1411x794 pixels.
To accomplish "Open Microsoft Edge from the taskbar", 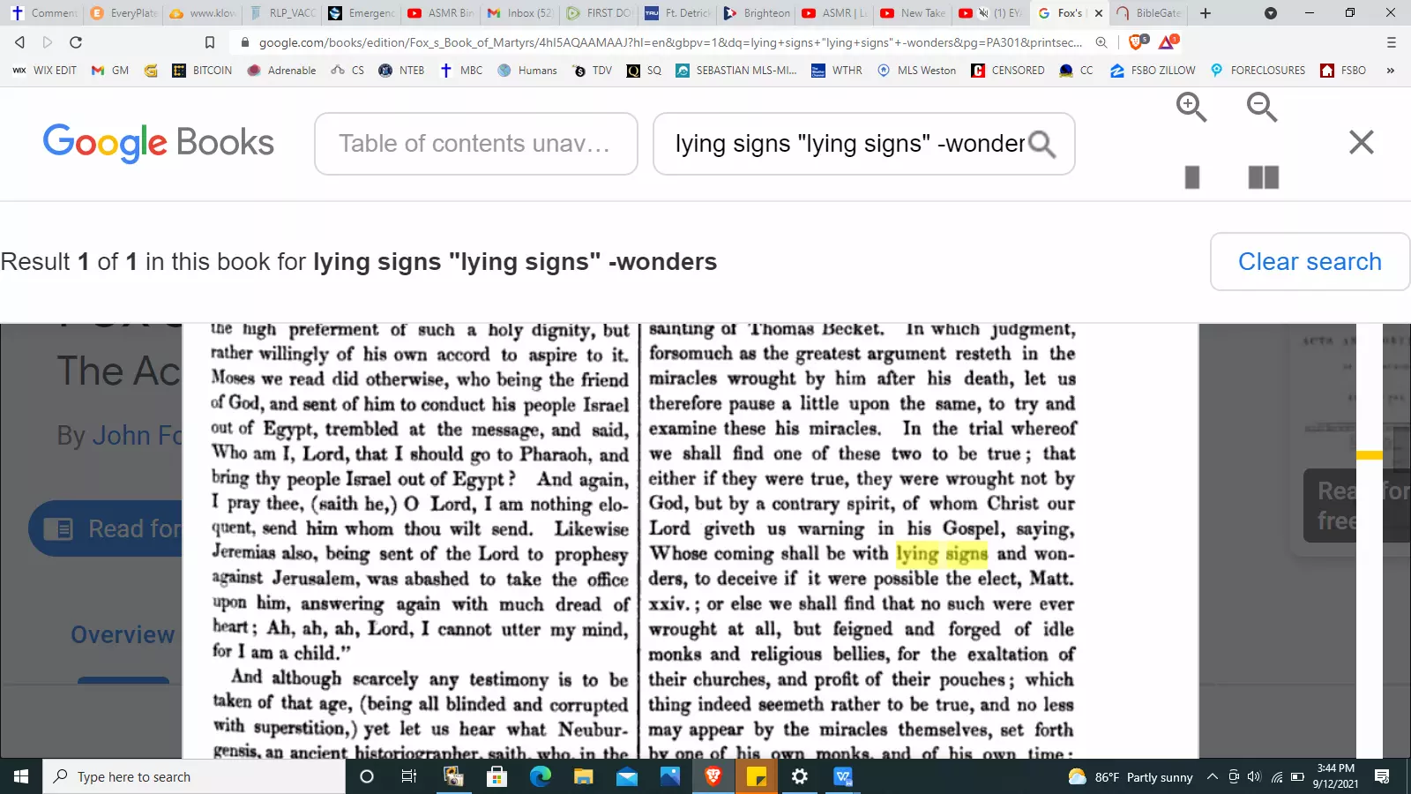I will (x=540, y=776).
